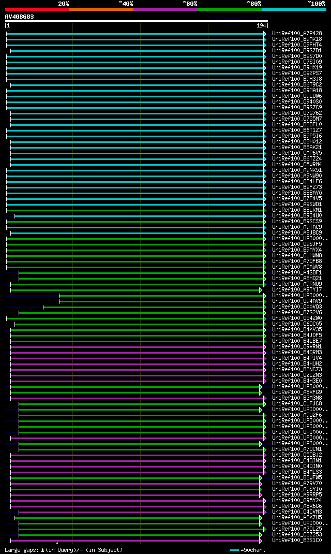Click the UniRef100_A8XFG9 label
The height and width of the screenshot is (554, 331).
297,392
